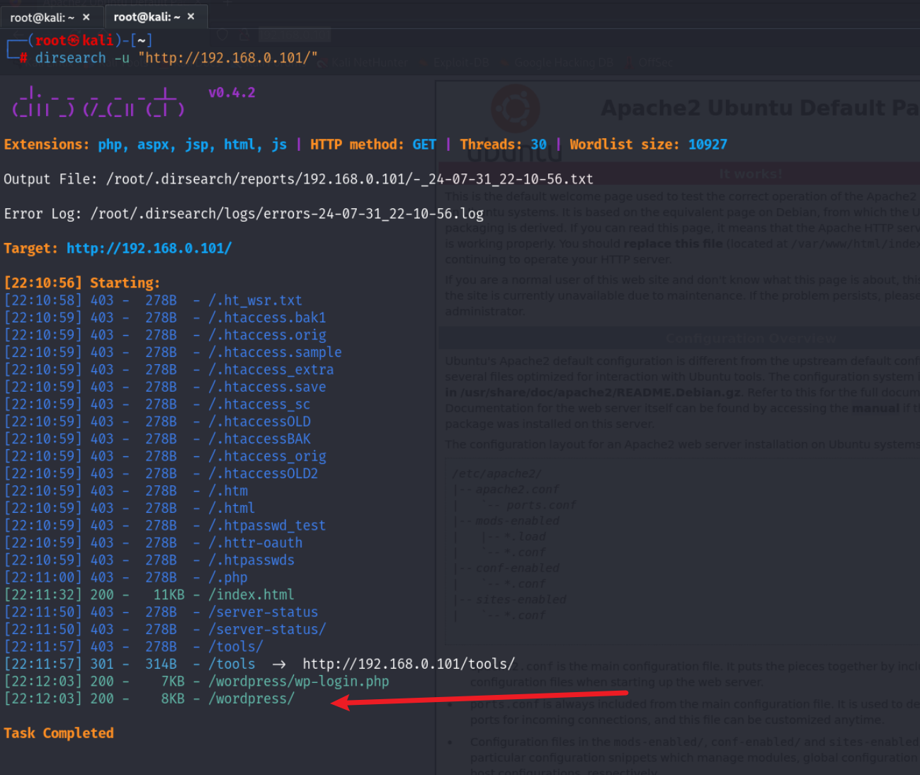Click the 'It works!' banner on Apache page
Image resolution: width=920 pixels, height=775 pixels.
tap(751, 174)
